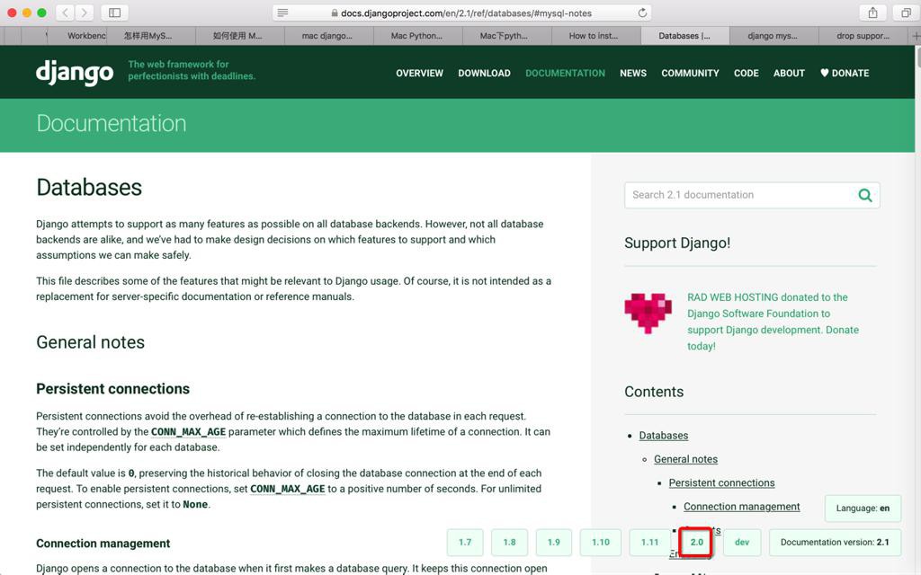
Task: Click the first CONN_MAX_AGE code link
Action: tap(188, 432)
